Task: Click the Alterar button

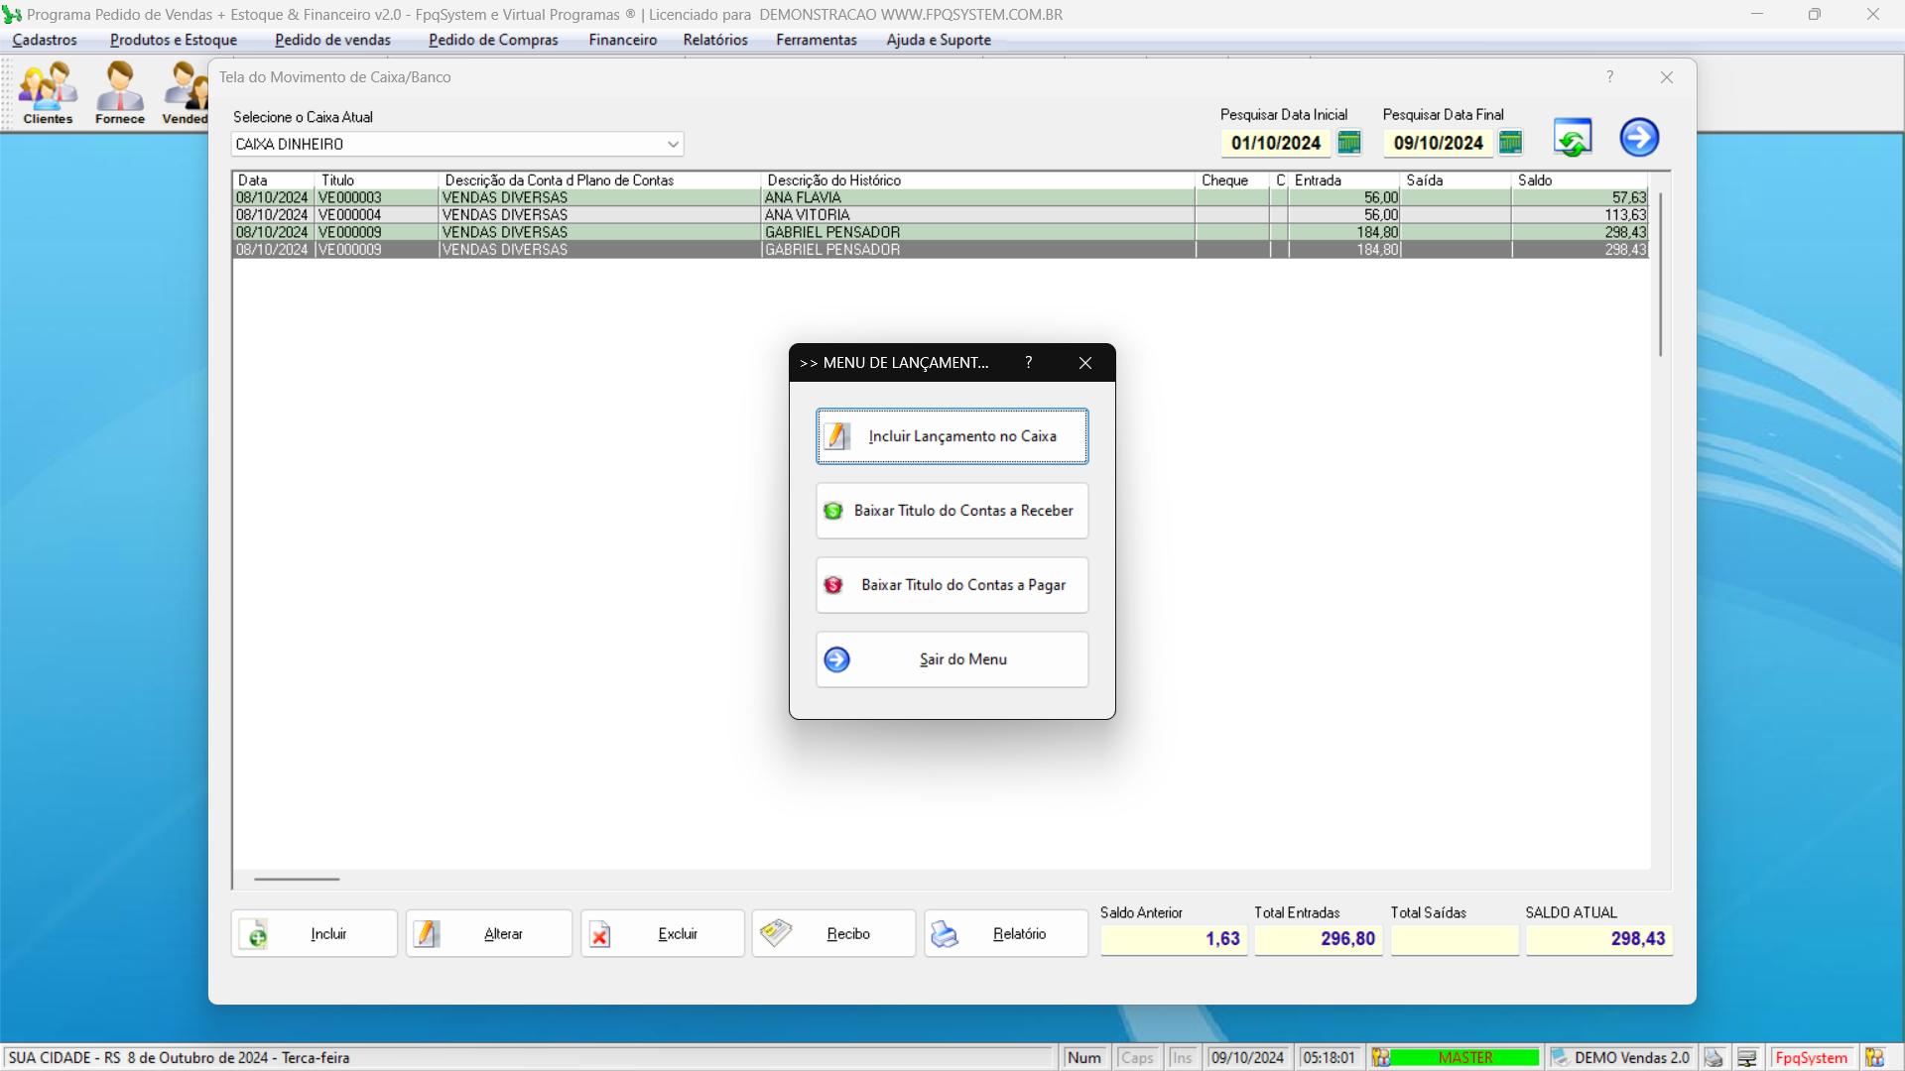Action: pyautogui.click(x=489, y=934)
